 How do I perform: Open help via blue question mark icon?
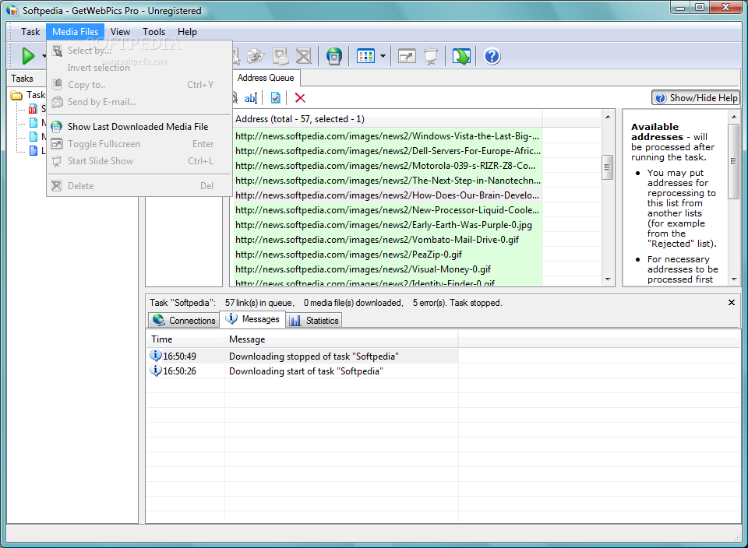[492, 56]
